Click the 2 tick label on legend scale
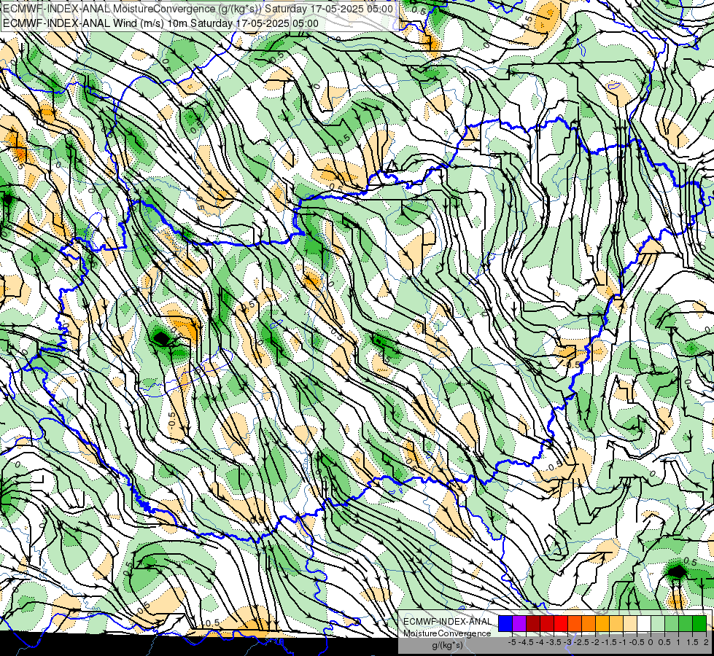This screenshot has height=656, width=714. pos(706,642)
